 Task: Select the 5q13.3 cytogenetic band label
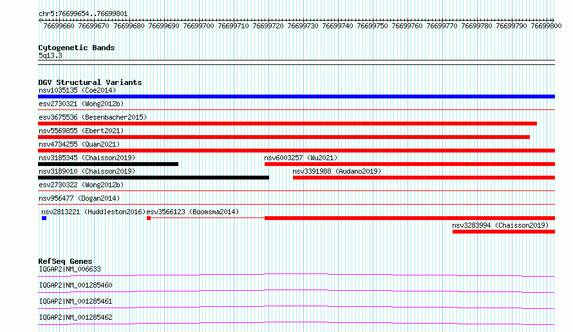tap(50, 55)
